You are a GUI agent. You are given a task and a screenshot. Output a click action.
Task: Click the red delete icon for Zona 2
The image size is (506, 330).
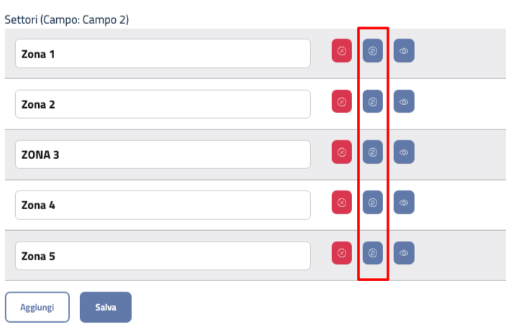click(342, 101)
